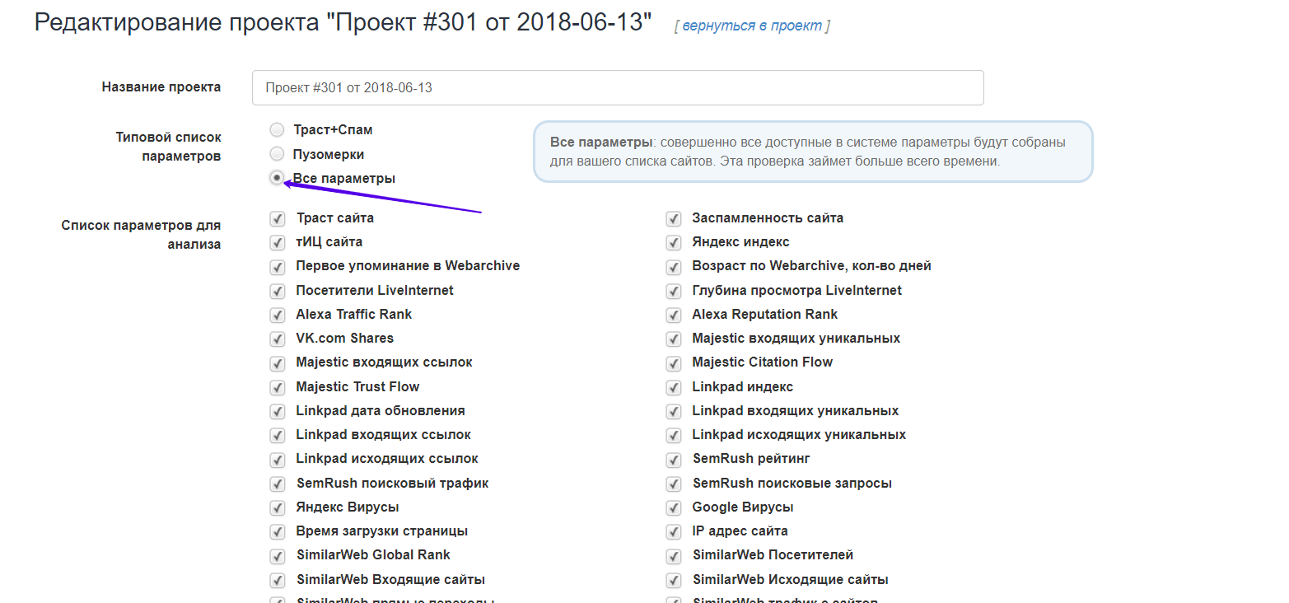Viewport: 1289px width, 603px height.
Task: Uncheck Majestic Citation Flow option
Action: pos(674,362)
